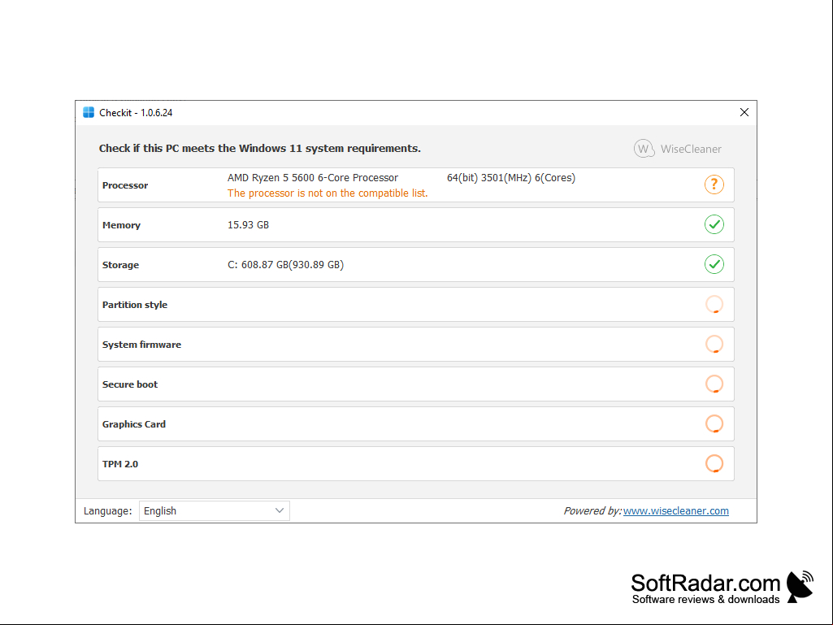Click the Memory row label
This screenshot has height=625, width=833.
[121, 225]
